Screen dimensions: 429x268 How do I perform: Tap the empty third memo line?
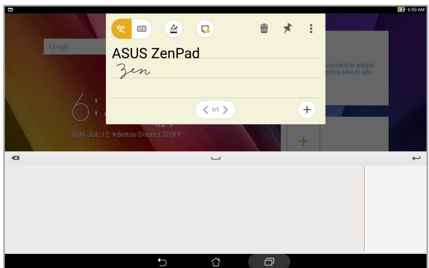pos(216,88)
